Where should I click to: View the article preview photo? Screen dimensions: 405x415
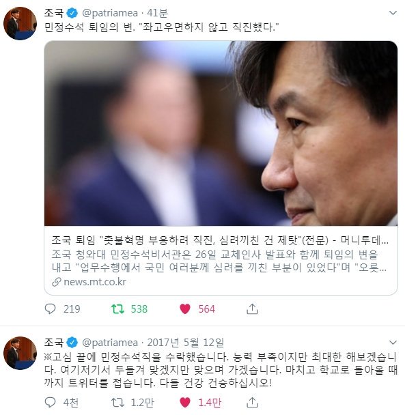(x=221, y=133)
